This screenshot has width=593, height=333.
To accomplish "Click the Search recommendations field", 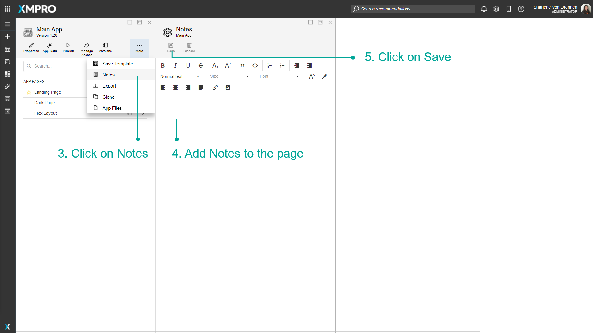I will pos(412,9).
